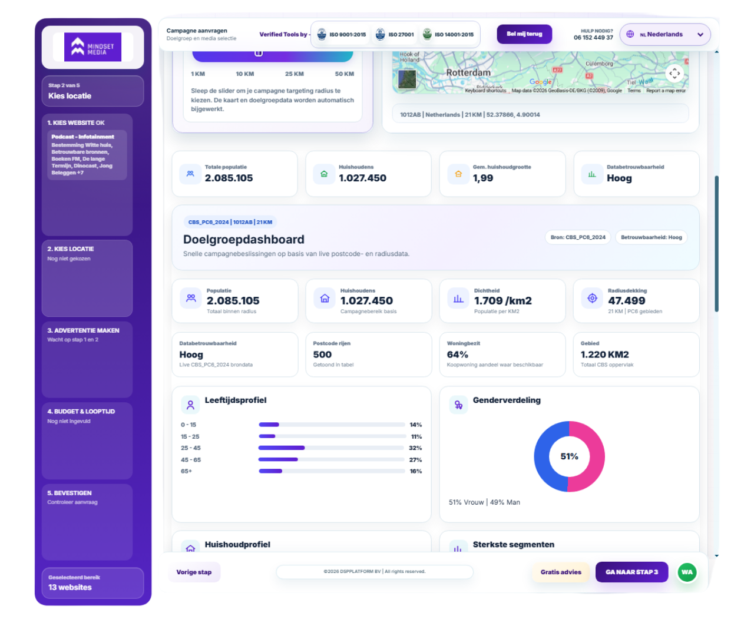Click the Totale populatie people icon
Image resolution: width=754 pixels, height=636 pixels.
point(190,174)
